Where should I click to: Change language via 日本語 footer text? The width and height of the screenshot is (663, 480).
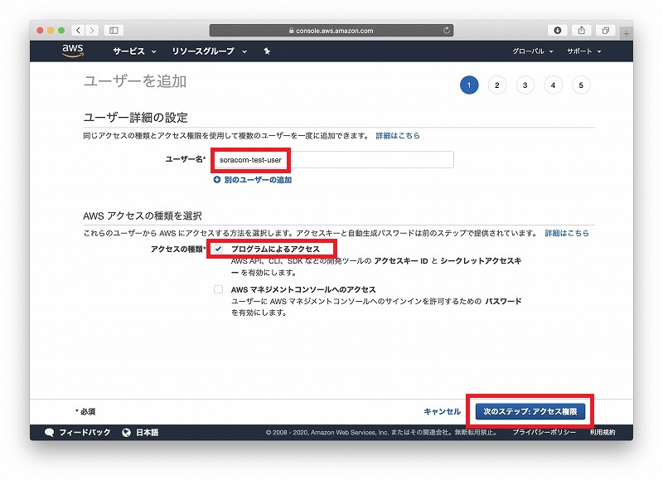[x=148, y=432]
